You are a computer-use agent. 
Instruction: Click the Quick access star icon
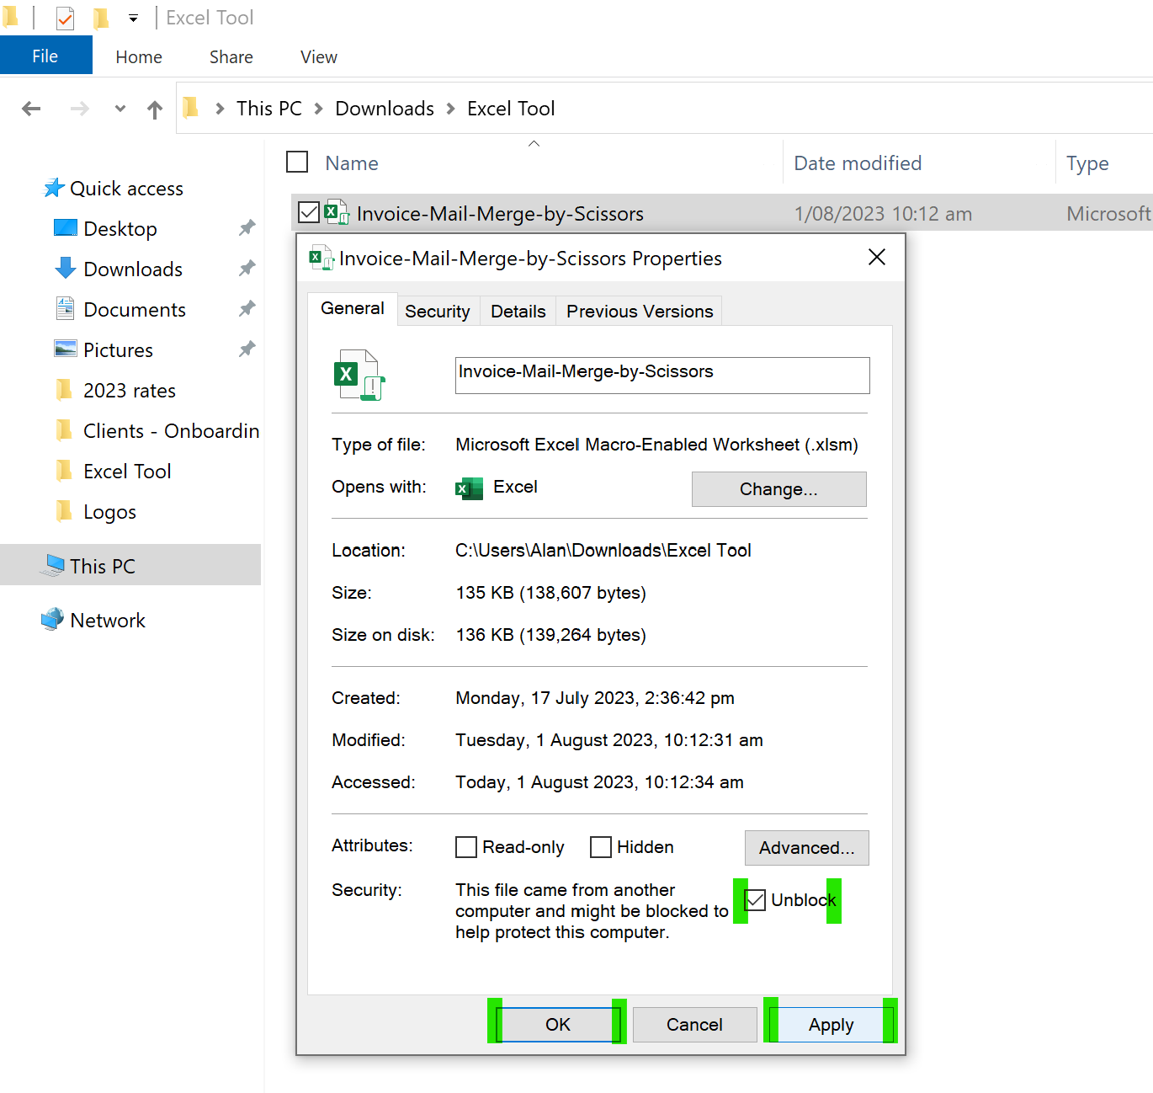click(x=54, y=188)
